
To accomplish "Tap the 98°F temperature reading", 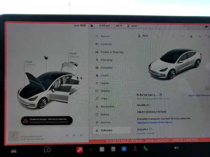I will point(119,26).
